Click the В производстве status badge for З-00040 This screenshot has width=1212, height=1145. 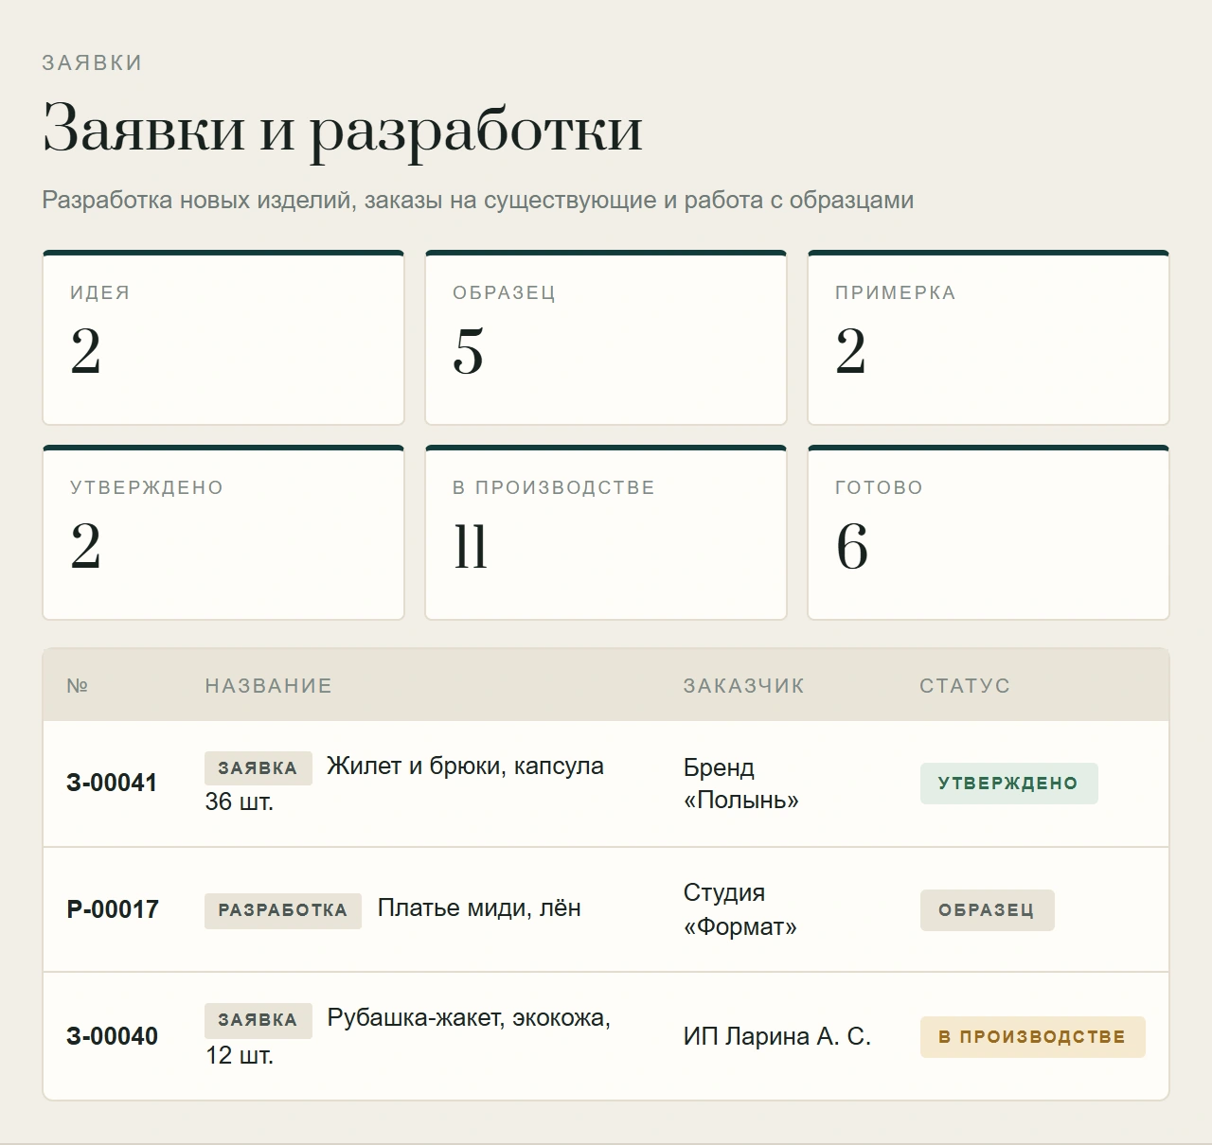pyautogui.click(x=1032, y=1037)
